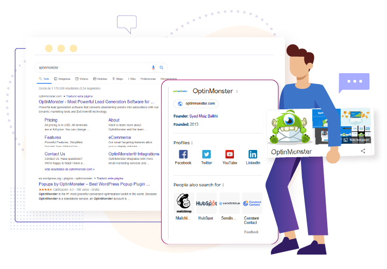Click the search box containing optinmonster
The width and height of the screenshot is (387, 269).
click(101, 68)
